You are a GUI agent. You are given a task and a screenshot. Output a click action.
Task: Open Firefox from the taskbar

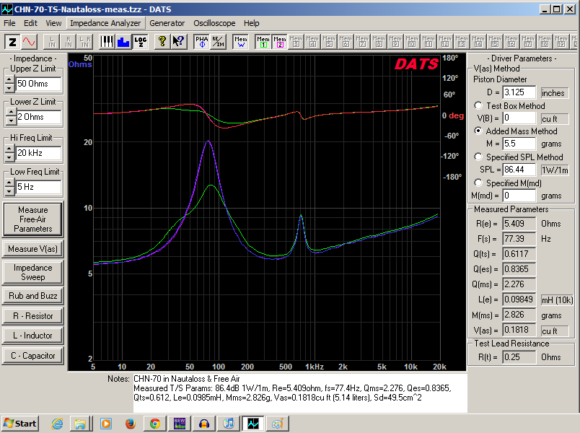(130, 424)
